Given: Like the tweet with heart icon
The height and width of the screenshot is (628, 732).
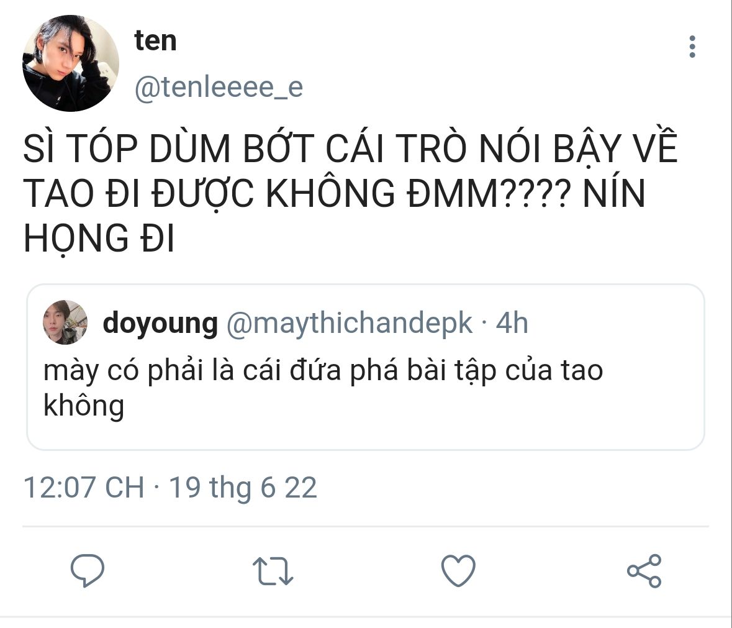Looking at the screenshot, I should pyautogui.click(x=458, y=570).
